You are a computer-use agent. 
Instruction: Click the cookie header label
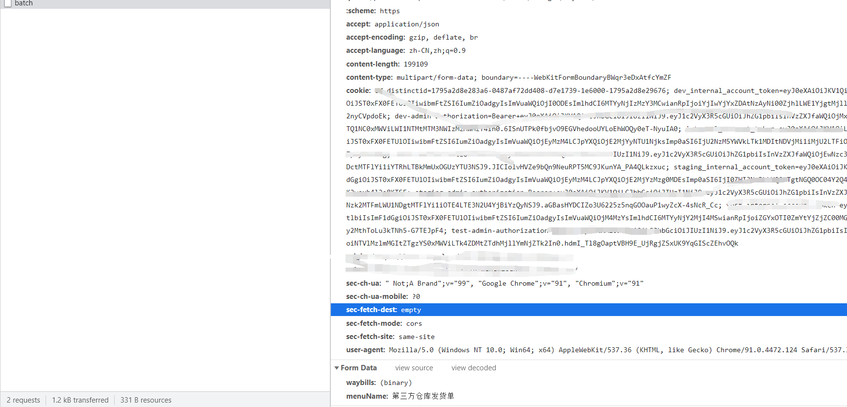[x=358, y=90]
